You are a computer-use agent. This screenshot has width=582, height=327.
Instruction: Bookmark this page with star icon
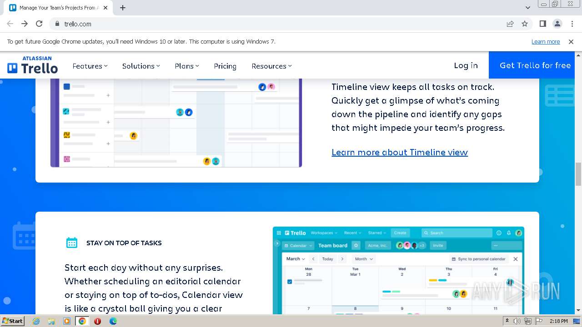pyautogui.click(x=525, y=24)
